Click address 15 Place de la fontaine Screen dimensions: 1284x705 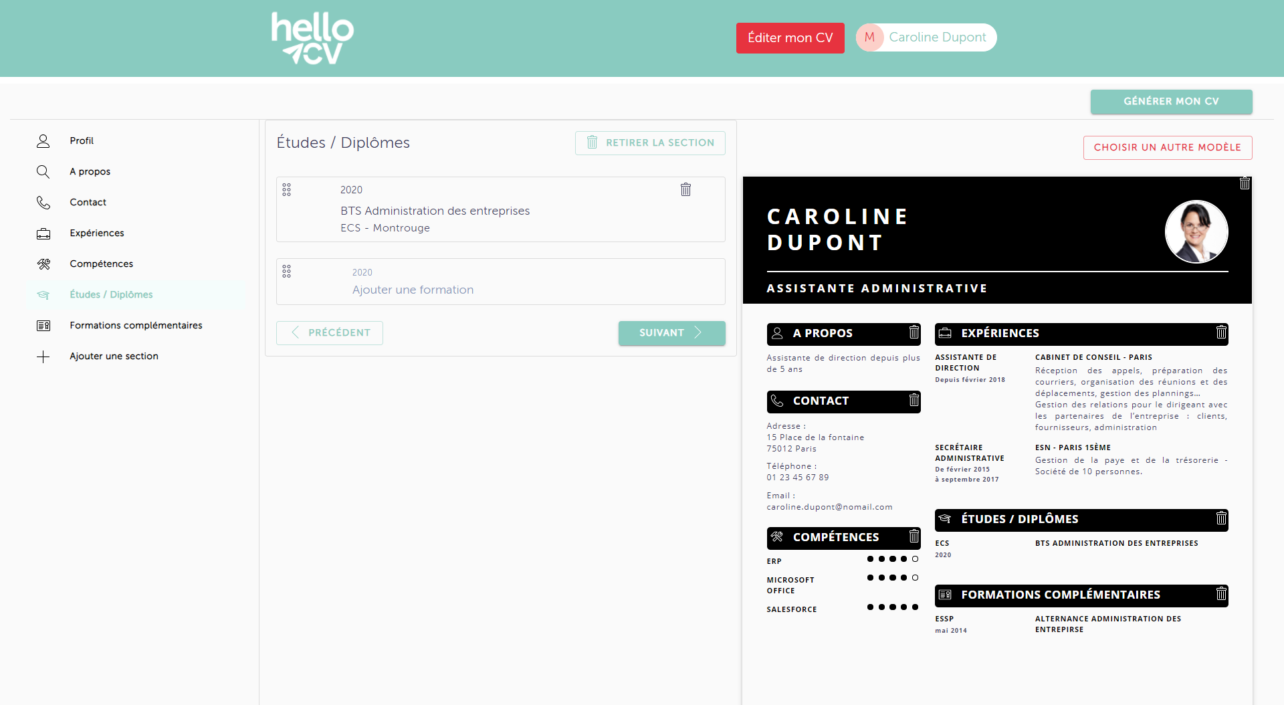(x=815, y=437)
